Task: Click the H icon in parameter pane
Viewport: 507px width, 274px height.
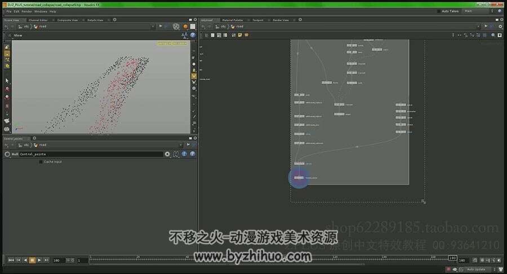Action: coord(176,154)
